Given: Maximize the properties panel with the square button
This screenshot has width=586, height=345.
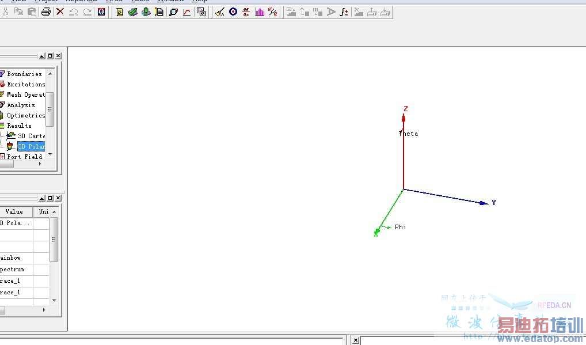Looking at the screenshot, I should pyautogui.click(x=50, y=198).
